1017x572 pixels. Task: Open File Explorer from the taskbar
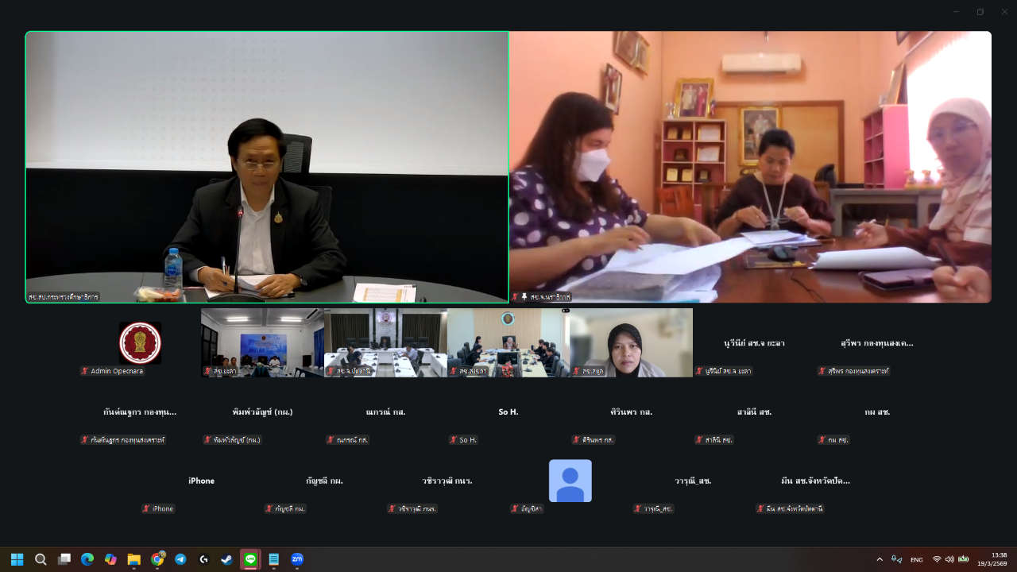pyautogui.click(x=133, y=559)
